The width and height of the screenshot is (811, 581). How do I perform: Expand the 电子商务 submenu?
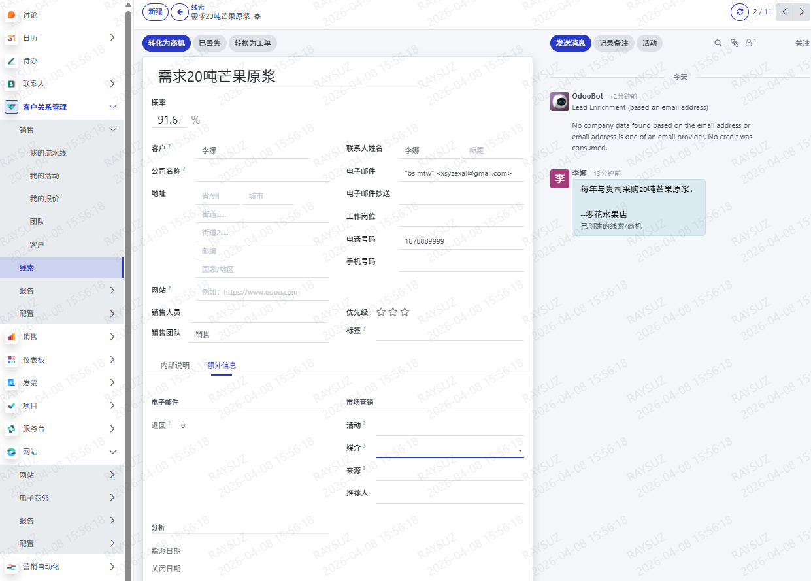point(112,498)
